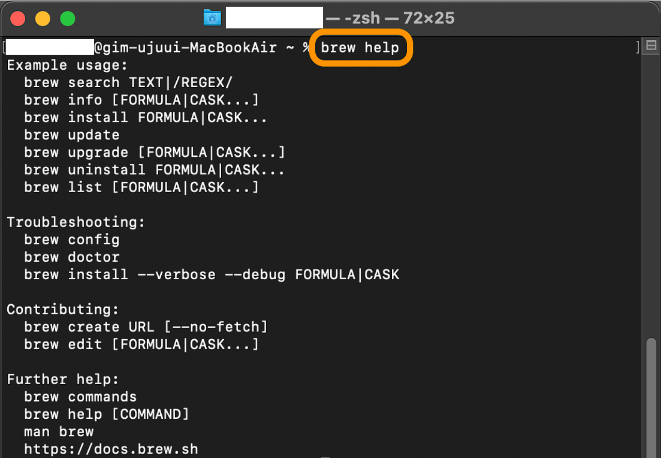Click the 'brew uninstall FORMULA|CASK...' line
The width and height of the screenshot is (661, 458).
coord(155,169)
